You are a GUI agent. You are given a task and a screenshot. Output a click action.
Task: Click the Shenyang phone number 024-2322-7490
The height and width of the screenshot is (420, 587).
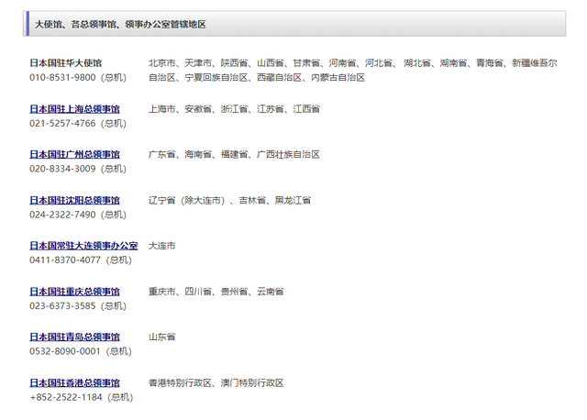coord(62,215)
